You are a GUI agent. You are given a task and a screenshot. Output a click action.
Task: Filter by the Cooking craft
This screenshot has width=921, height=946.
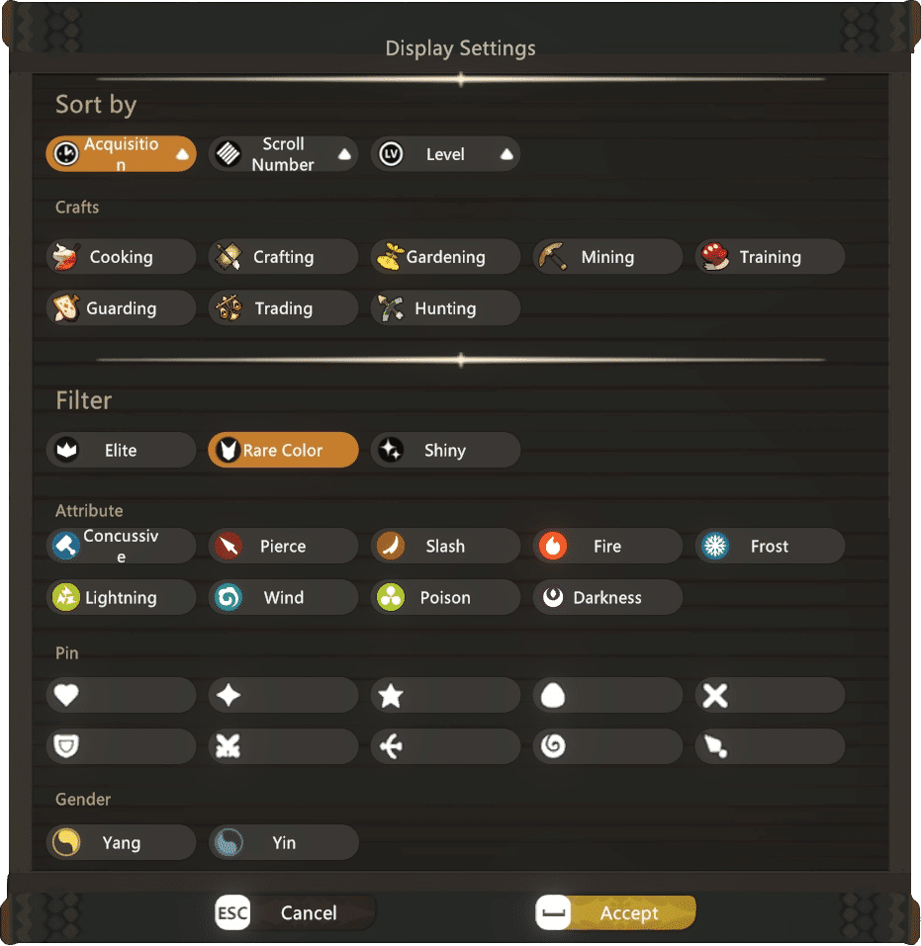(x=121, y=257)
